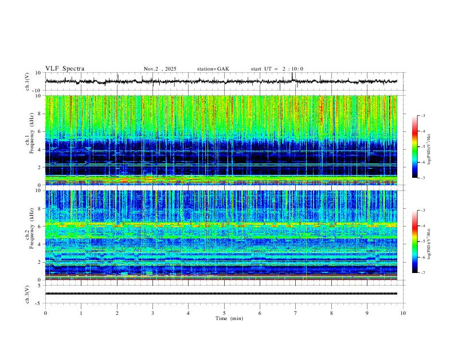This screenshot has width=454, height=351.
Task: Click the ch.1 voltage waveform trace
Action: pos(221,81)
